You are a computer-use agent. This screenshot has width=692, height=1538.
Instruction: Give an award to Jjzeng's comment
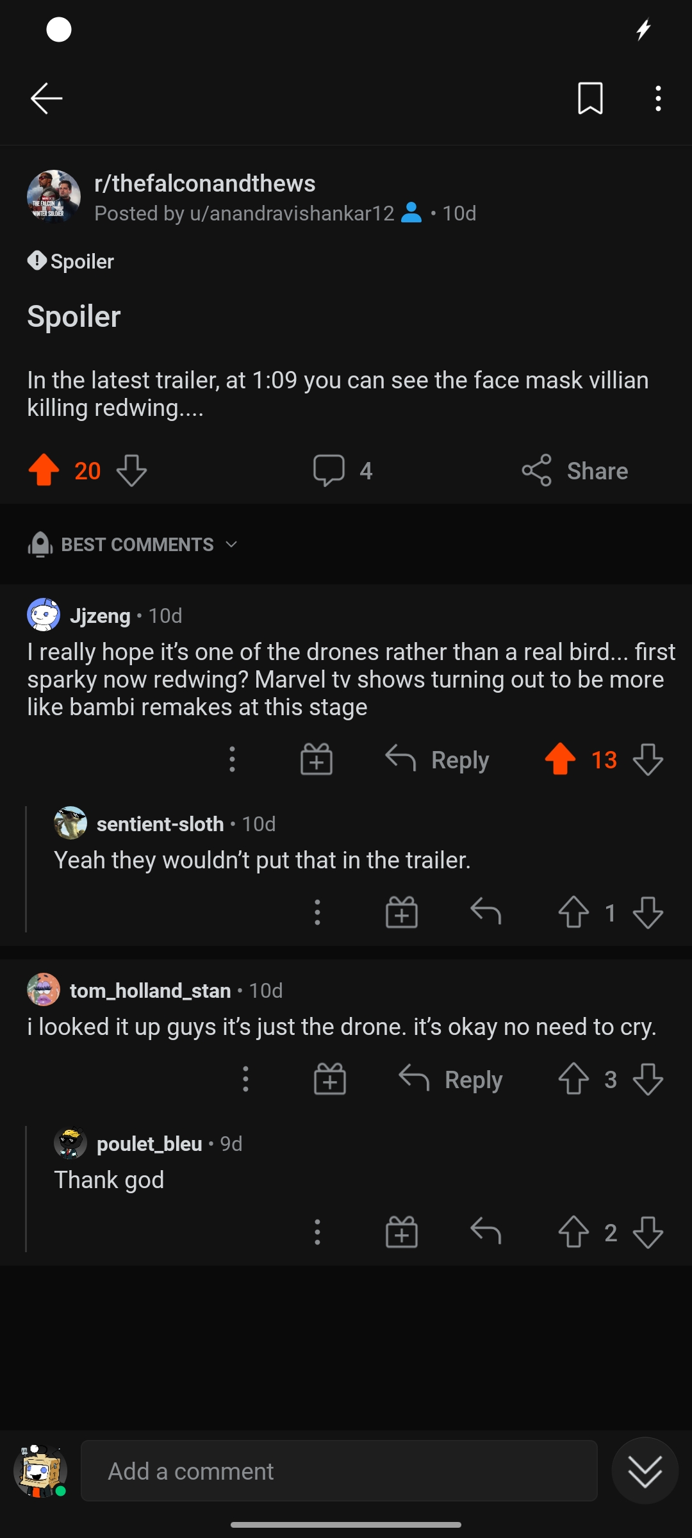(317, 759)
